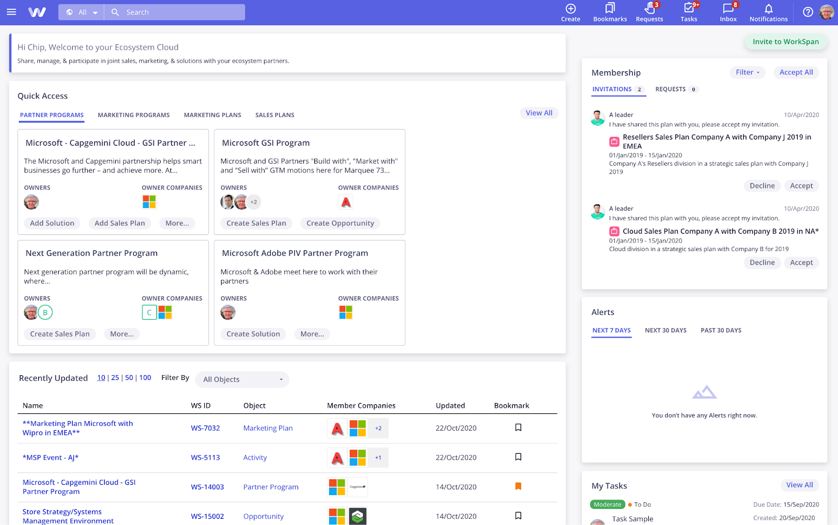Select the Invitations tab
The image size is (838, 525).
(618, 90)
